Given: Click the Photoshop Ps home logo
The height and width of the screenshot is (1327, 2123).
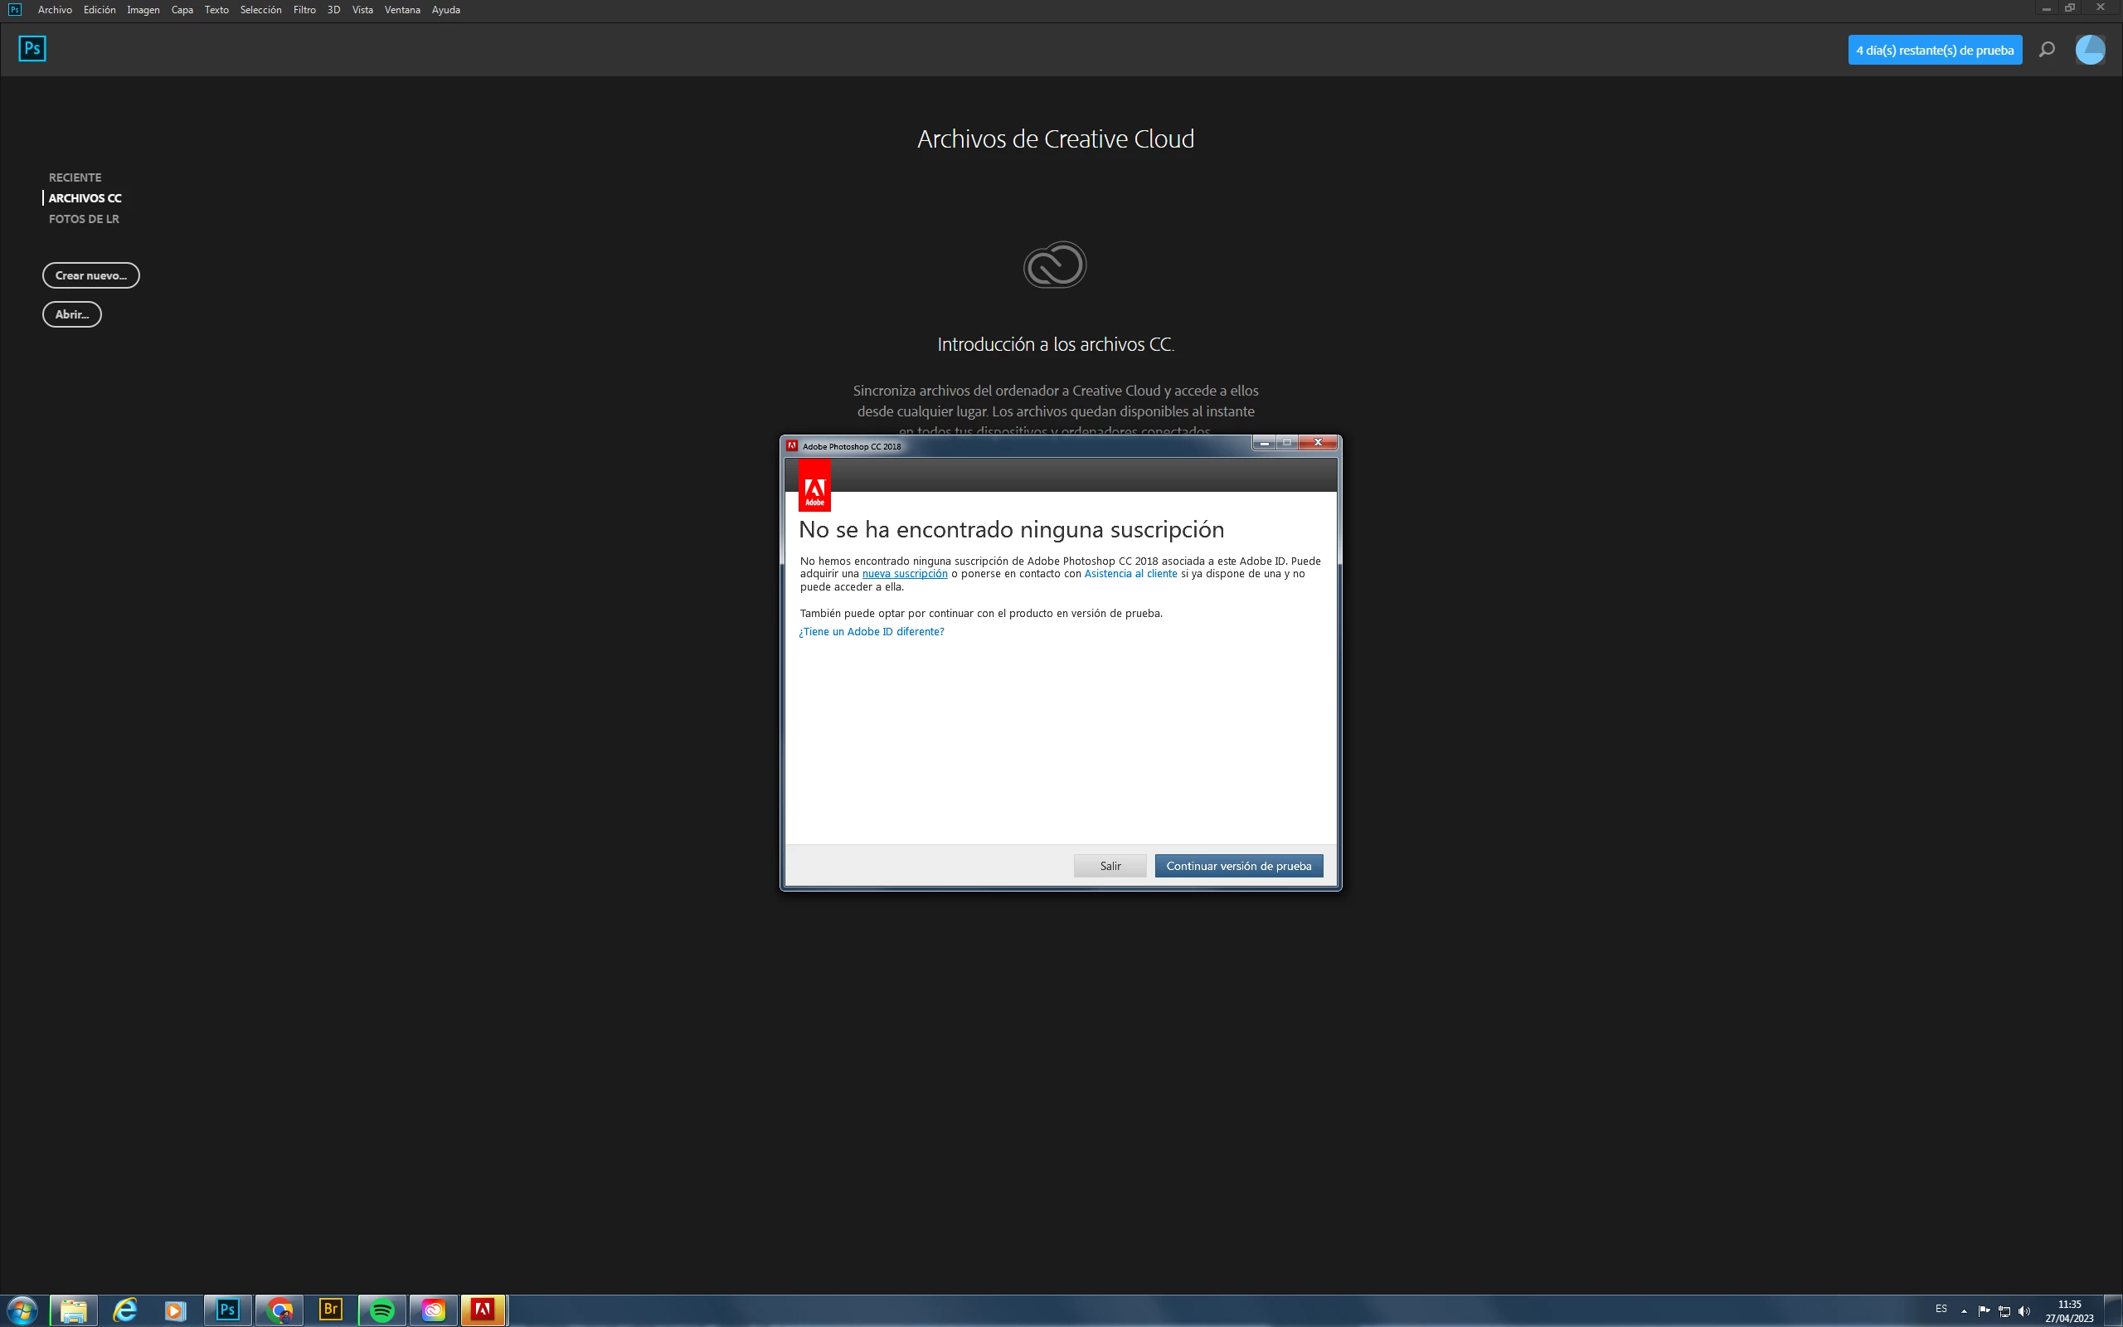Looking at the screenshot, I should (x=32, y=48).
